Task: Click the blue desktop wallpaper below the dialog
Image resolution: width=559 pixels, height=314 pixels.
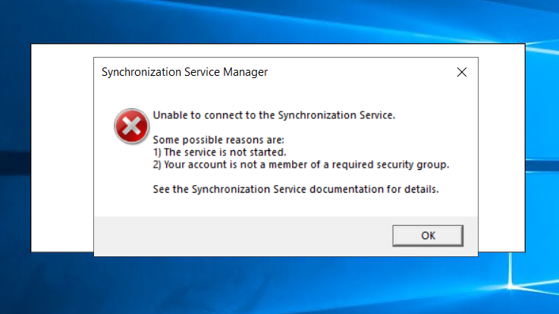Action: [x=278, y=285]
